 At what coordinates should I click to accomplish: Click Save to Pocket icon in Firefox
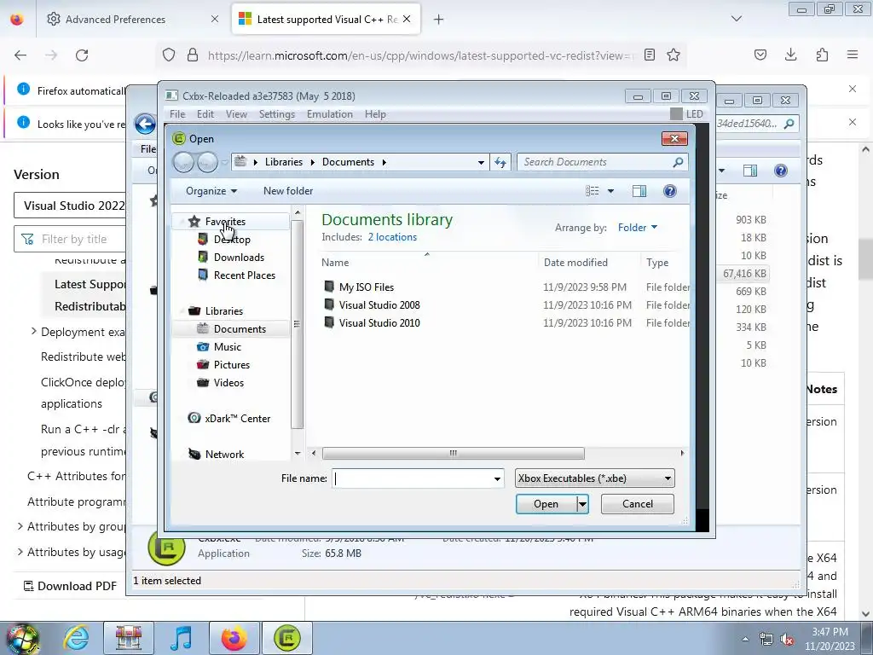(x=760, y=55)
